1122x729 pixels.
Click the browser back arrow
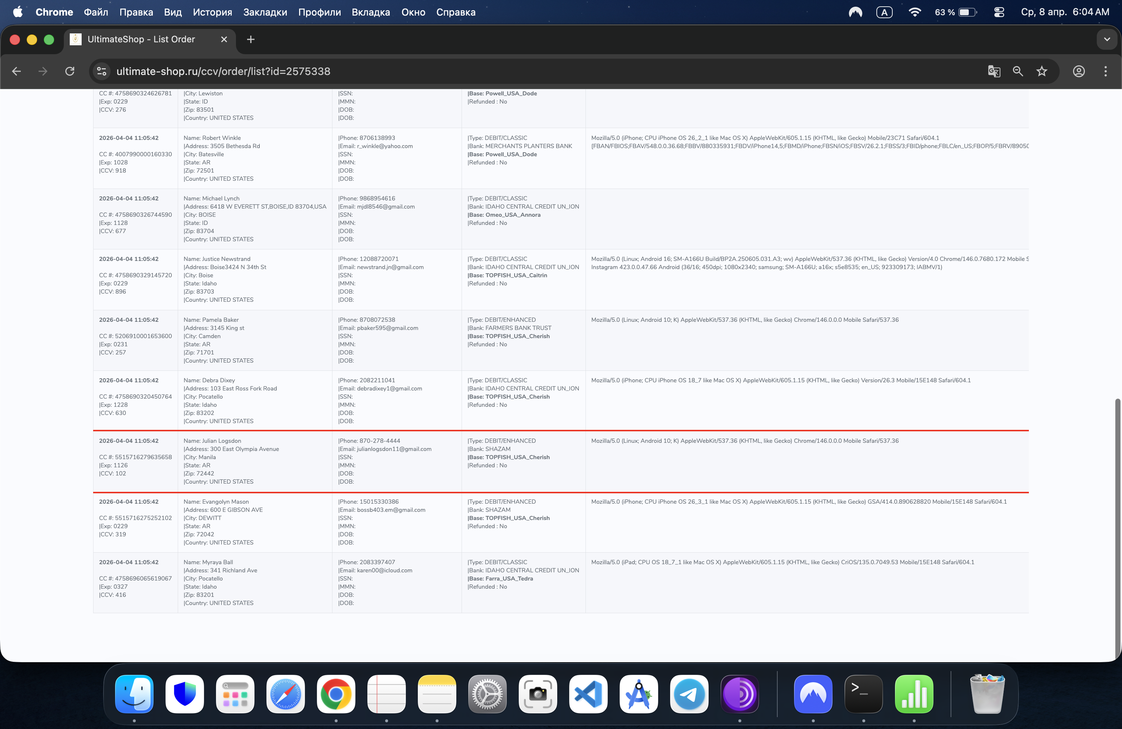click(16, 71)
